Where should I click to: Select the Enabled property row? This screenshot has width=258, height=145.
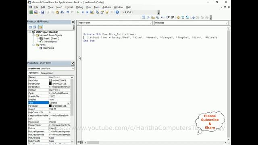click(x=49, y=99)
